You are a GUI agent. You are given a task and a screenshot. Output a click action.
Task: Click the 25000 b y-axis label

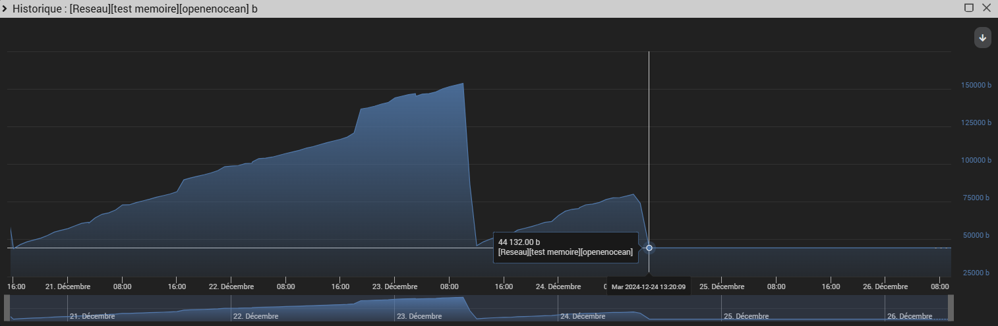(977, 273)
